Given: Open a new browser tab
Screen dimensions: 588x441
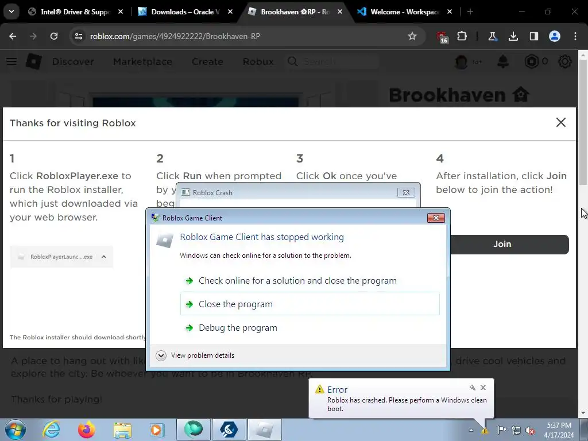Looking at the screenshot, I should [x=470, y=11].
